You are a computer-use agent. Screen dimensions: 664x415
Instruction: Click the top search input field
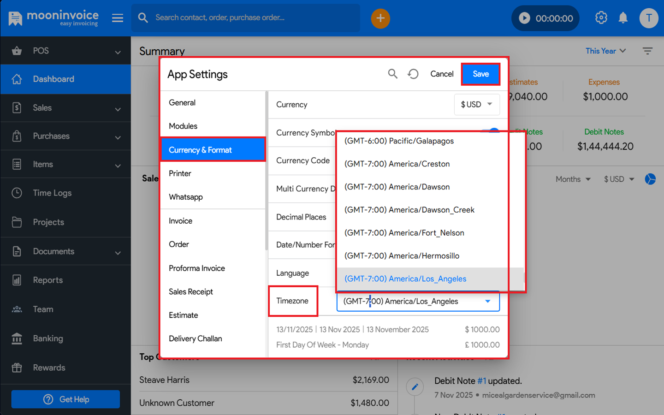(x=254, y=18)
